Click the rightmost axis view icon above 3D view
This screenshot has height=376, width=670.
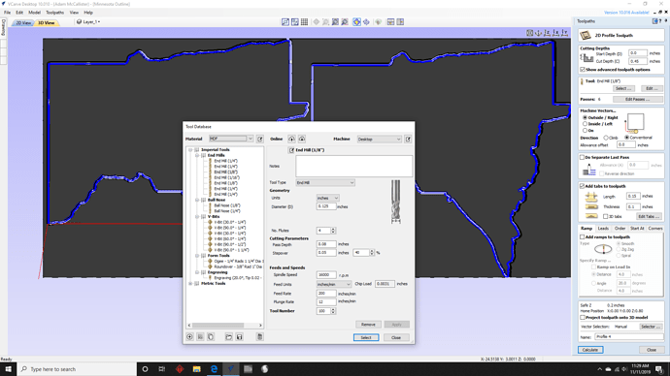(564, 33)
